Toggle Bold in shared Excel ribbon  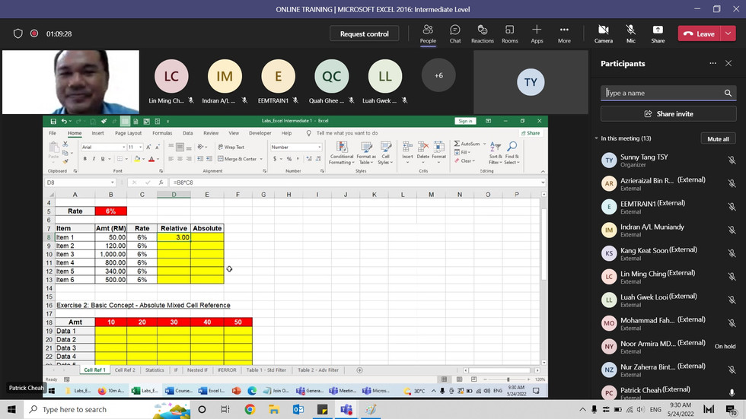(x=85, y=159)
